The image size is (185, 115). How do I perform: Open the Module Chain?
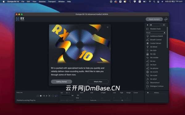pos(154,29)
